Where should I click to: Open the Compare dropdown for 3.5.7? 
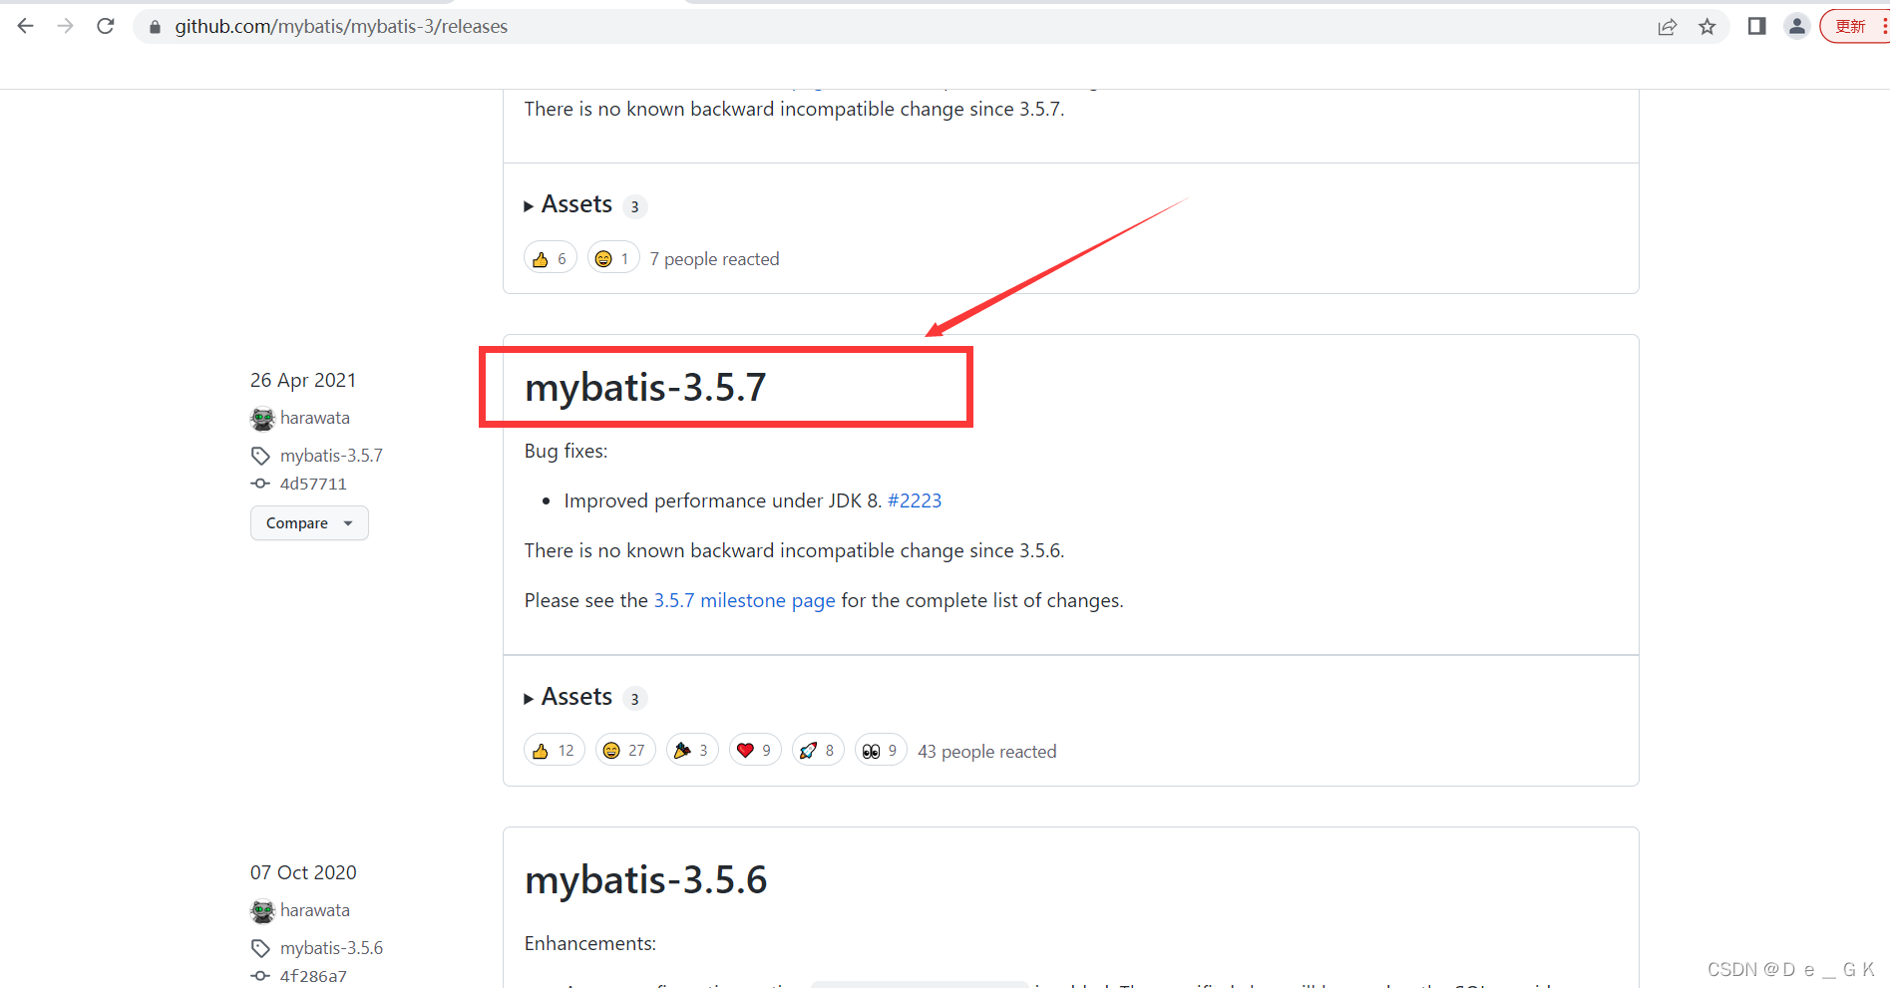pos(309,523)
